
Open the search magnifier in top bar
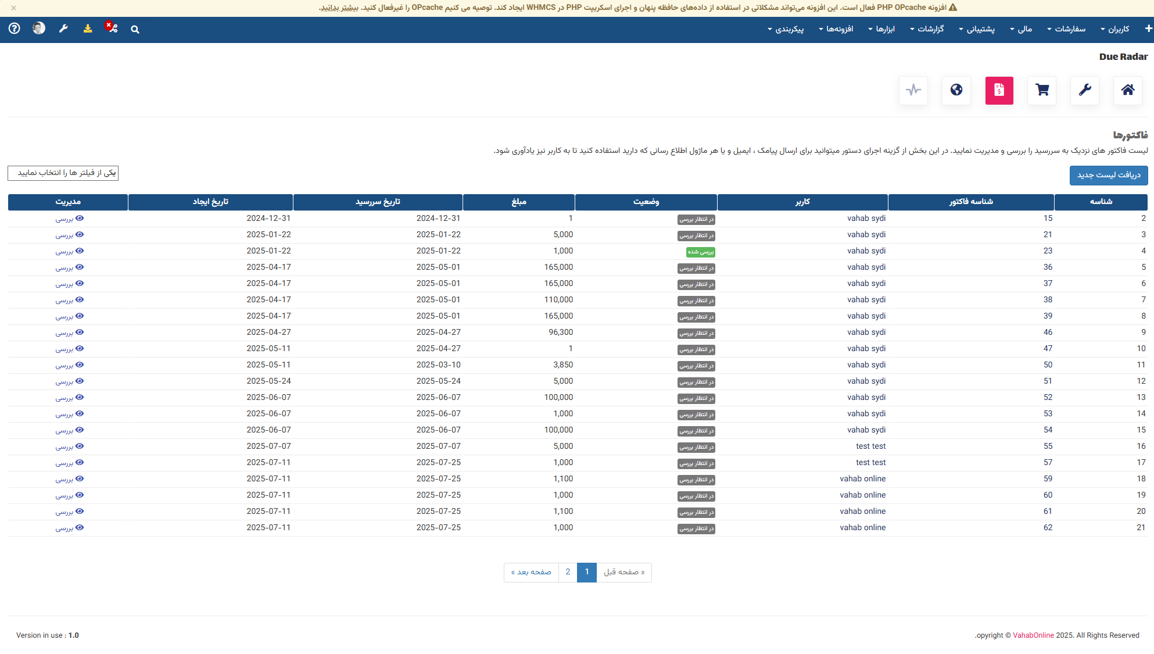[x=135, y=29]
